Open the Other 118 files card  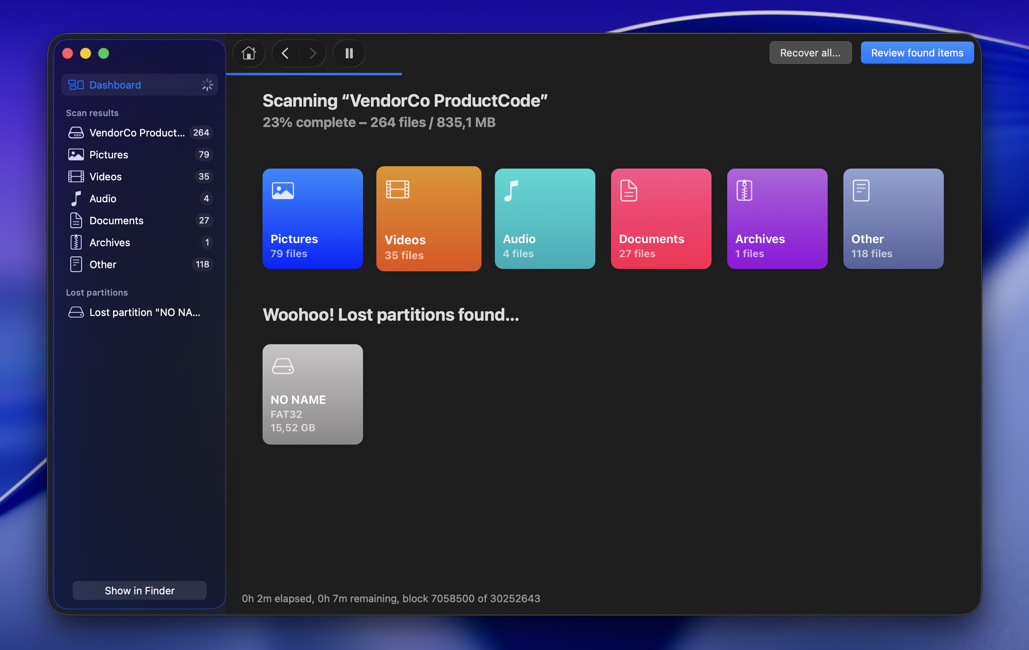(894, 218)
